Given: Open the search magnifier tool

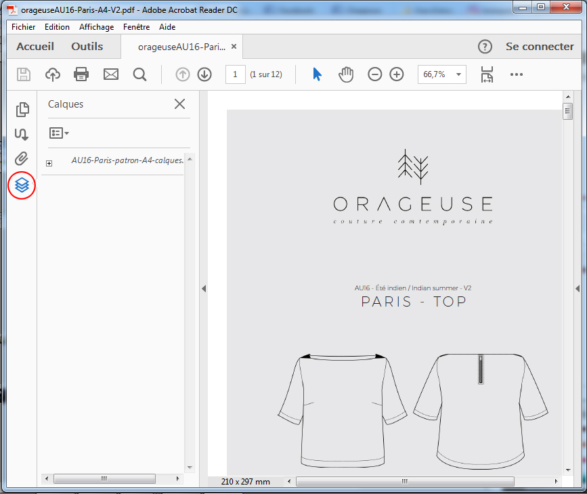Looking at the screenshot, I should click(x=139, y=74).
